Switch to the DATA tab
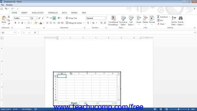The image size is (197, 111). click(64, 13)
